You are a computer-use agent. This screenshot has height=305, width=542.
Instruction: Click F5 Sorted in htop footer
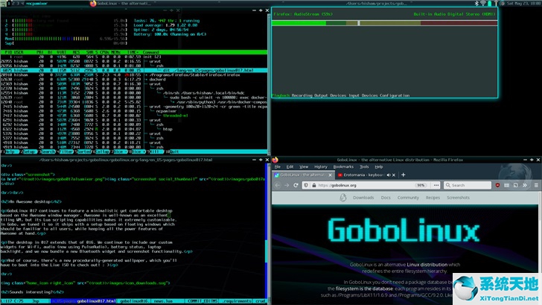83,151
